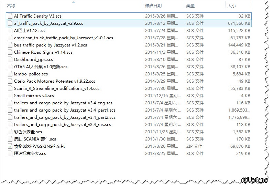Select file name trailers_and_cargo_pack_by_Jazzycat_v3.4_rus.scs
Viewport: 272px width, 187px height.
[63, 125]
